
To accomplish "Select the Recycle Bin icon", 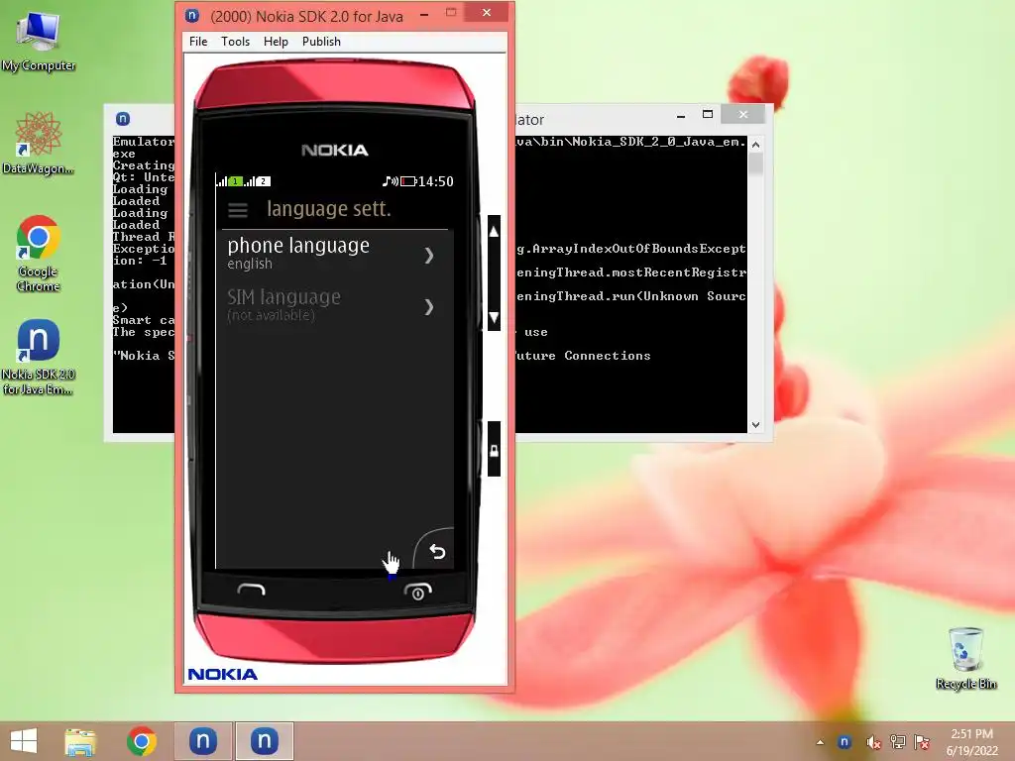I will coord(965,658).
